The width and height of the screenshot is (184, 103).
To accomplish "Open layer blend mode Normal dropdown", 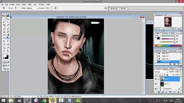I will pyautogui.click(x=161, y=72).
